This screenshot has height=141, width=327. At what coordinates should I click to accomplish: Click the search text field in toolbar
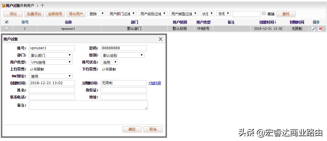246,14
